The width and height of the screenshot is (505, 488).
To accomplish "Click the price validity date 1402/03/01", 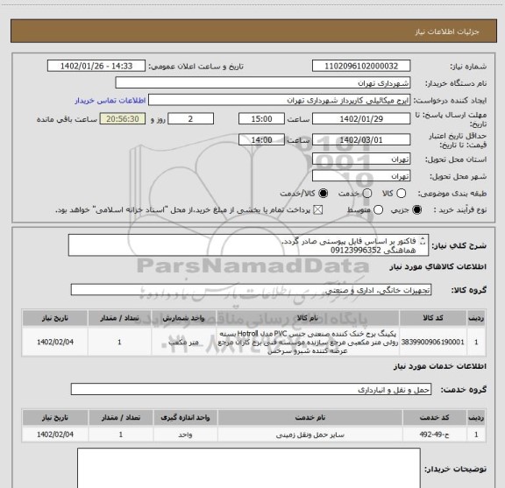I will pyautogui.click(x=361, y=140).
